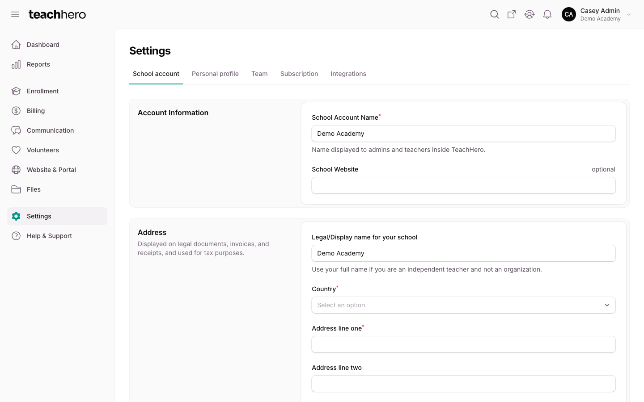The image size is (644, 402).
Task: Toggle the hamburger menu icon
Action: 15,14
